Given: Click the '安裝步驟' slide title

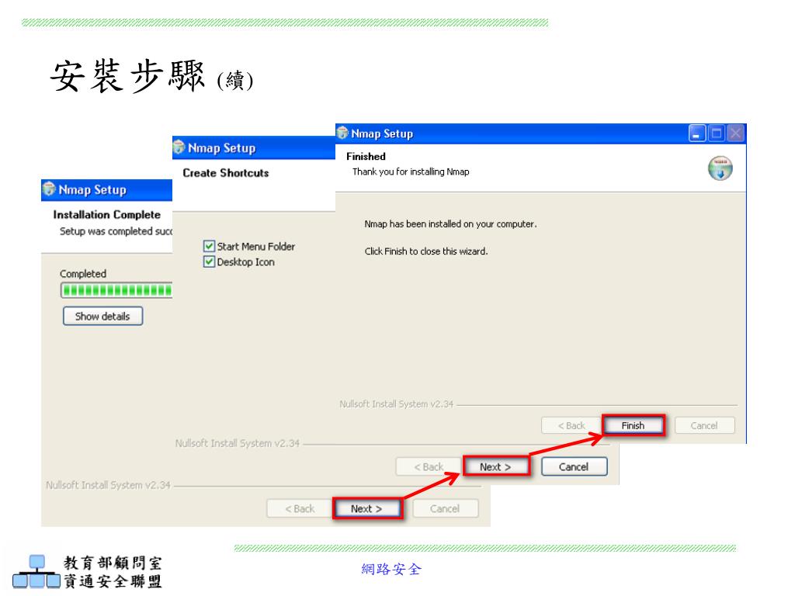Looking at the screenshot, I should (x=127, y=76).
